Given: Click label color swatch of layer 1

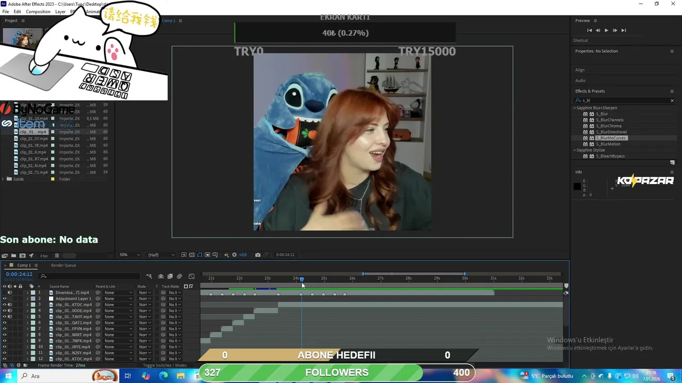Looking at the screenshot, I should click(33, 293).
